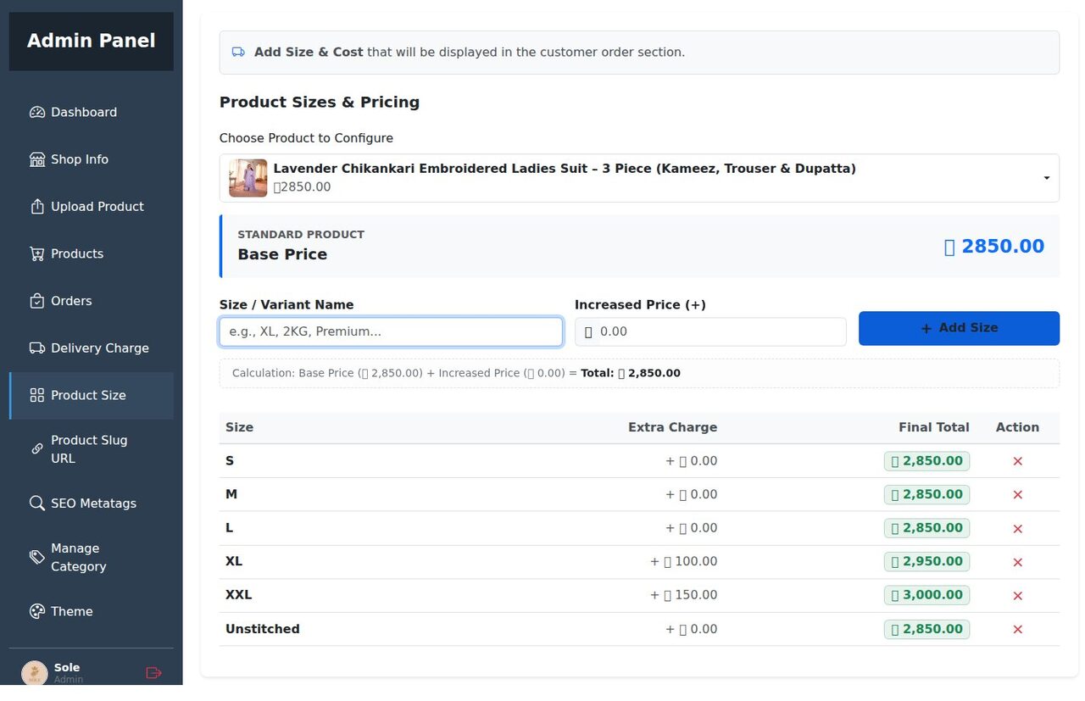Click the Products cart icon

tap(36, 254)
